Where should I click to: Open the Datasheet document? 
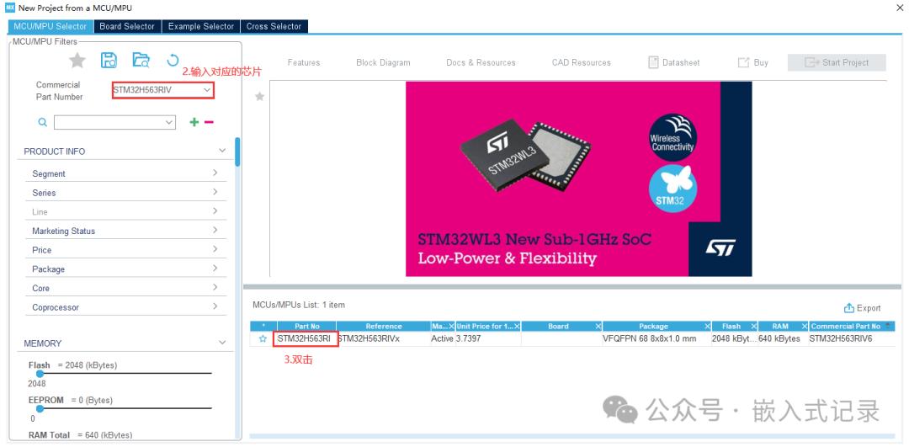tap(673, 62)
